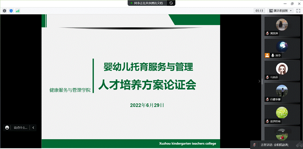Collapse the chat input bar arrow

coord(33,128)
